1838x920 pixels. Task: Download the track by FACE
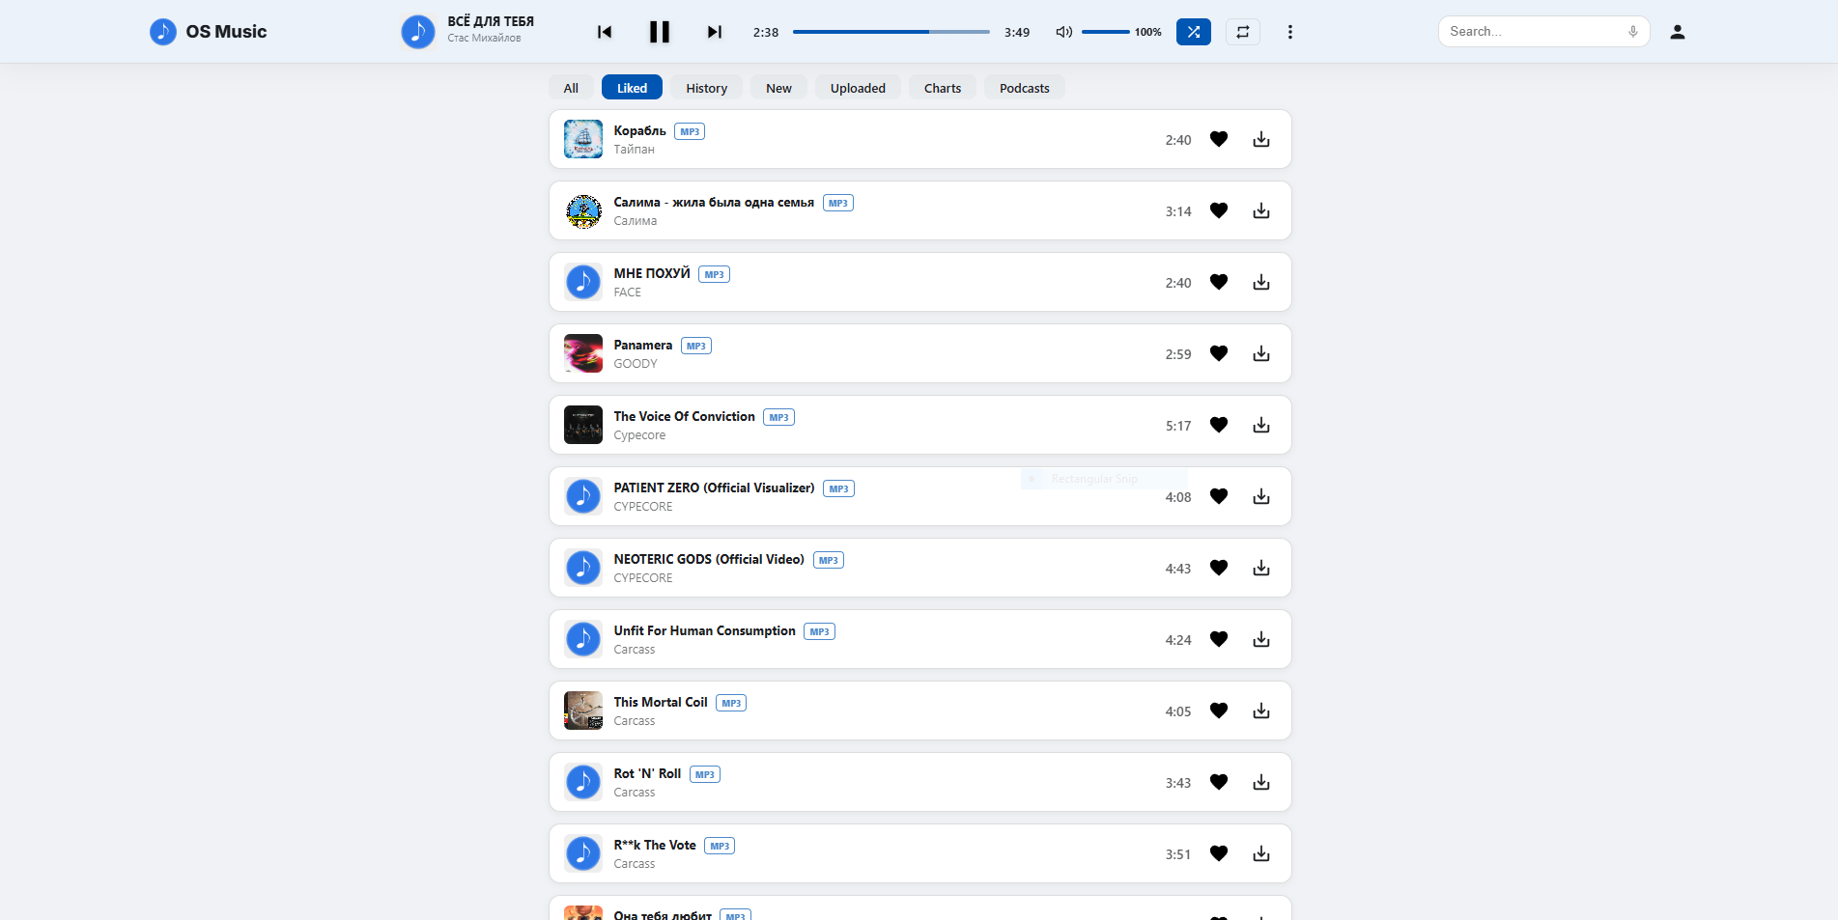click(x=1261, y=282)
